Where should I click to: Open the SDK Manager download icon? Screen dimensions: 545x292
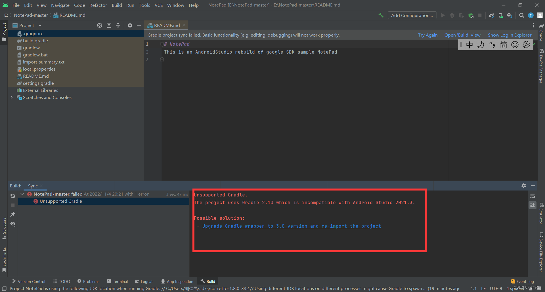(510, 15)
